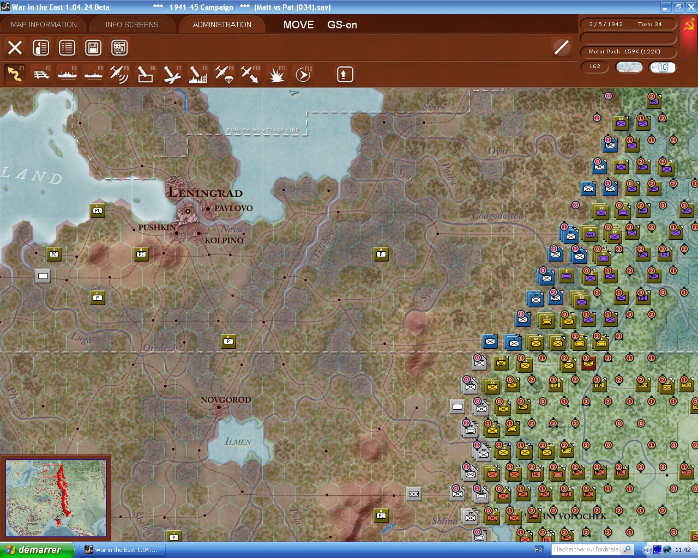Activate F2 Rail movement mode
Screen dimensions: 698x558
41,74
